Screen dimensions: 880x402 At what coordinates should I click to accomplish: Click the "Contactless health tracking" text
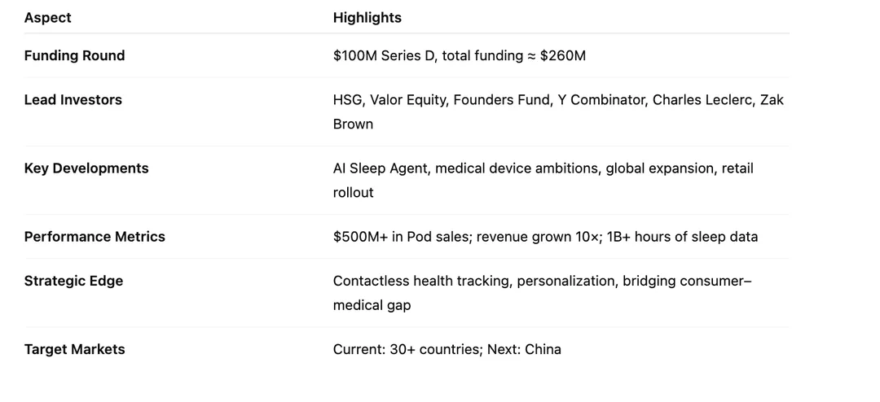tap(420, 280)
